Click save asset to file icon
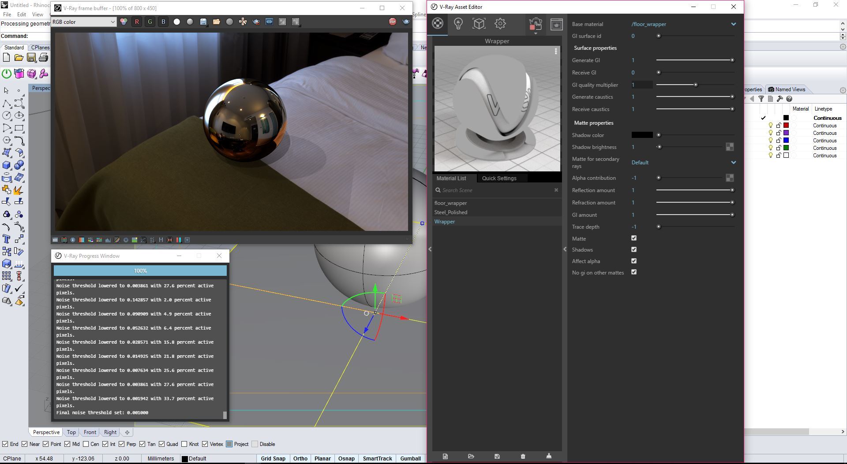 click(497, 456)
